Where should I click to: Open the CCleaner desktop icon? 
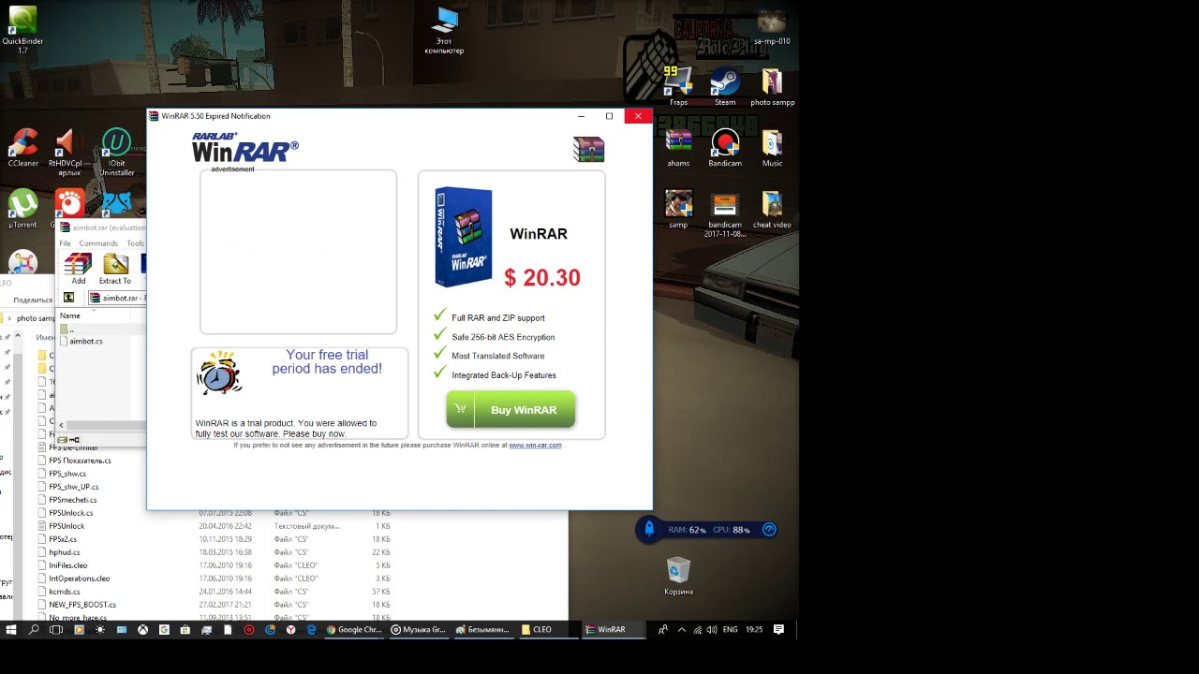click(x=23, y=148)
